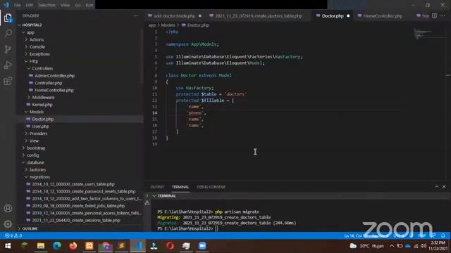This screenshot has height=253, width=451.
Task: Expand the Actions folder
Action: (x=37, y=39)
